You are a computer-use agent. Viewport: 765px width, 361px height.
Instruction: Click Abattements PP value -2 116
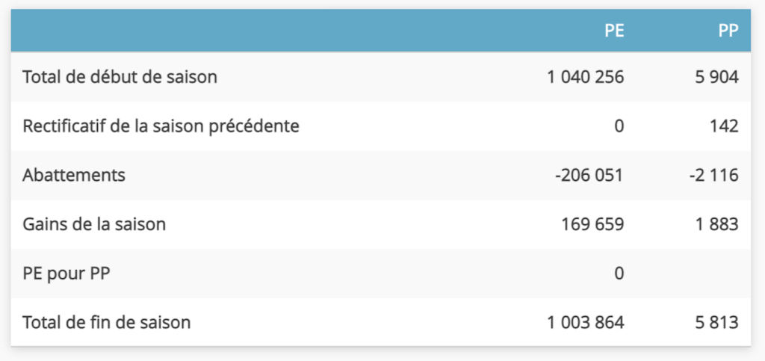click(714, 175)
